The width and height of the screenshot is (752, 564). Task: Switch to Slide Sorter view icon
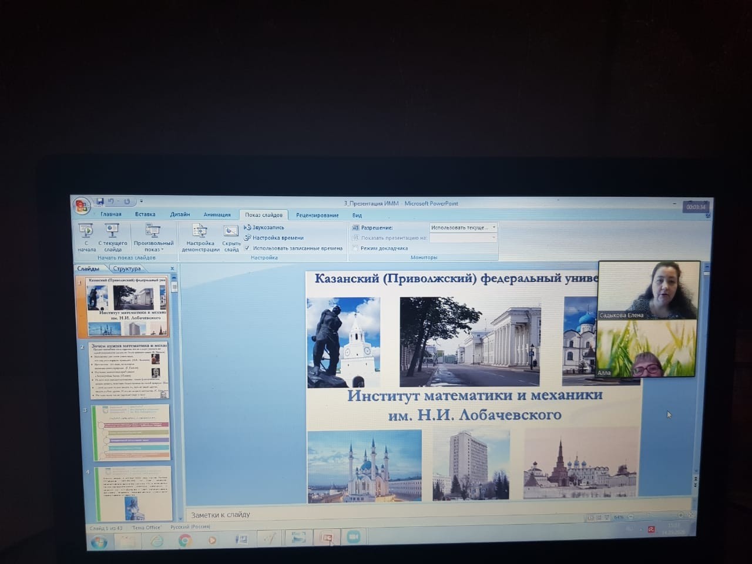coord(598,518)
